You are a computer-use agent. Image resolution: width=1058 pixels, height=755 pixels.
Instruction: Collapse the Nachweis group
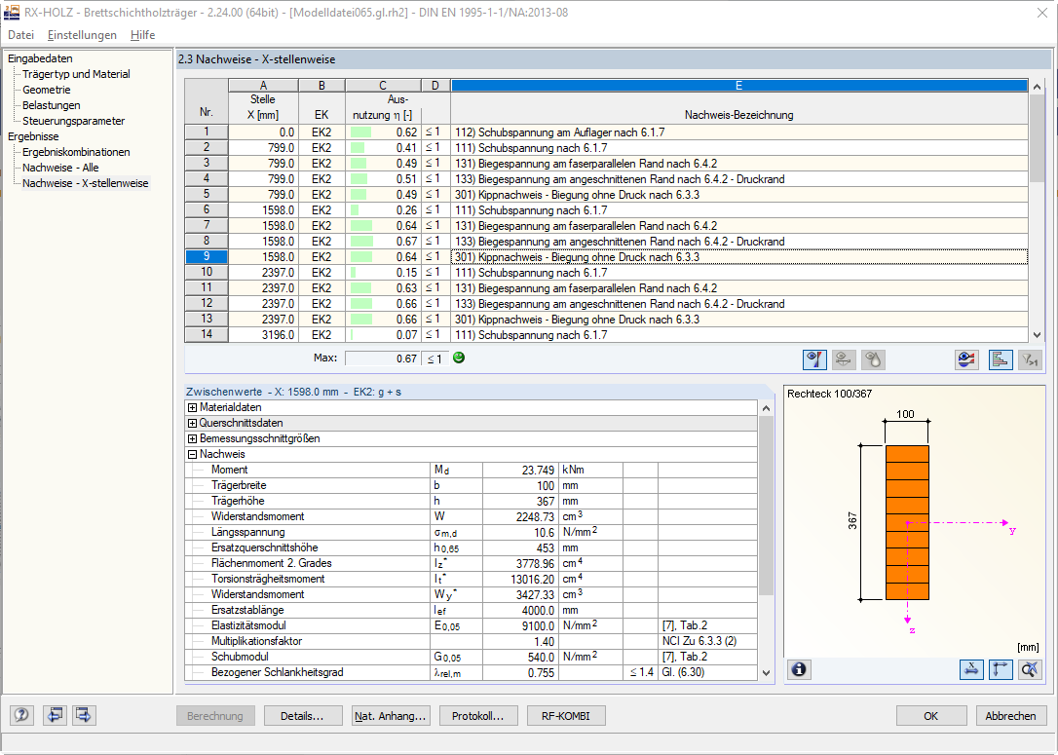pos(192,454)
